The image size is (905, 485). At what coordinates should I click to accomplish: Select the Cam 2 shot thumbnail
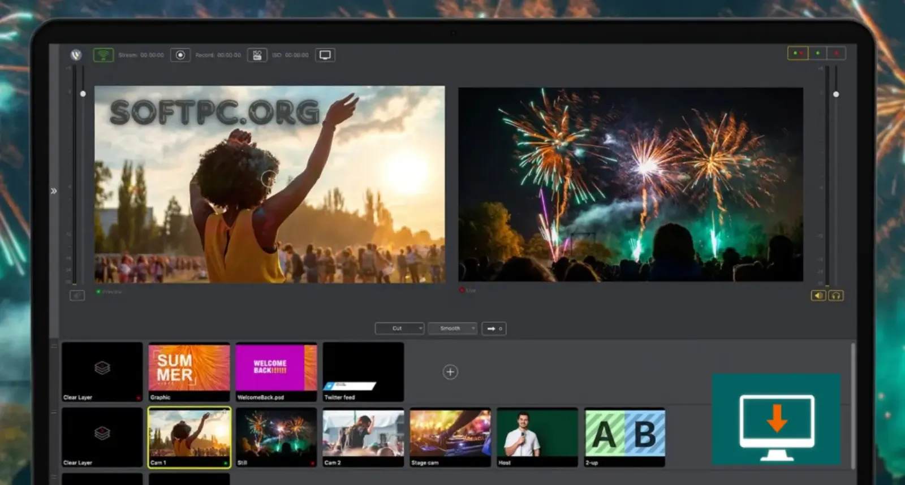tap(364, 438)
